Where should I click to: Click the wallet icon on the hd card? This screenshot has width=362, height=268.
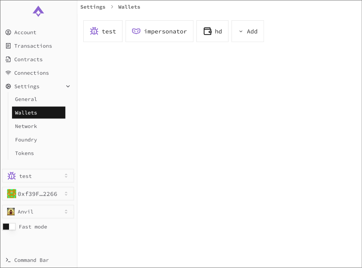click(207, 31)
